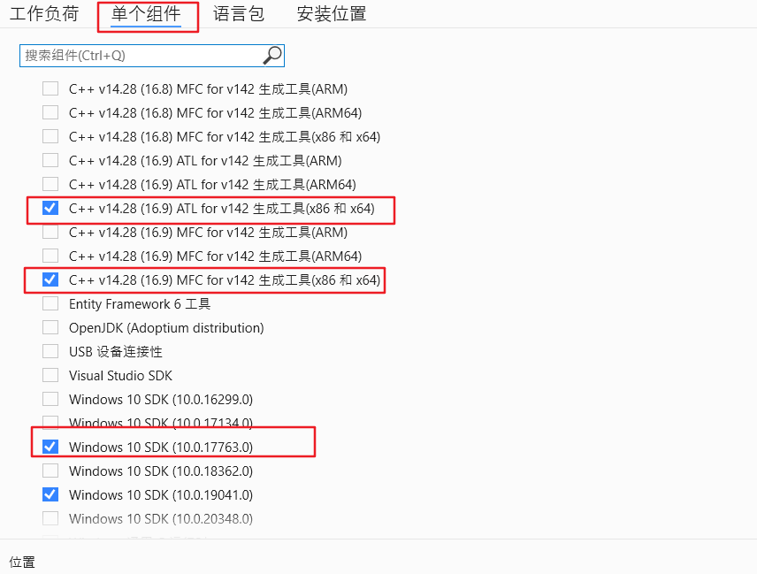Tick C++ v14.28 (16.9) ATL 生成工具(ARM64) checkbox
Viewport: 757px width, 574px height.
pyautogui.click(x=50, y=185)
